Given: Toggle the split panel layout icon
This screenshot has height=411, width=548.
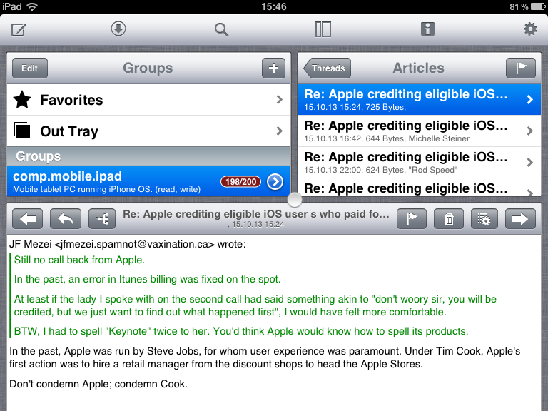Looking at the screenshot, I should click(323, 29).
